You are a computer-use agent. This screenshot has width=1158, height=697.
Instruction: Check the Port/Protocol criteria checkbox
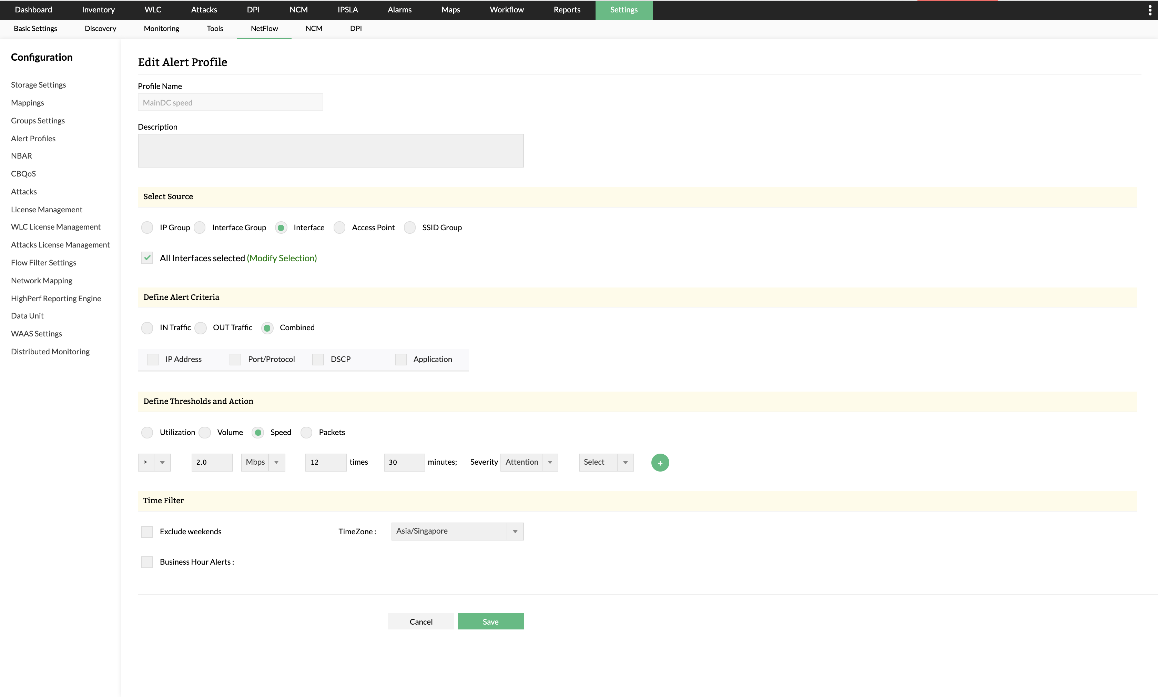coord(235,359)
